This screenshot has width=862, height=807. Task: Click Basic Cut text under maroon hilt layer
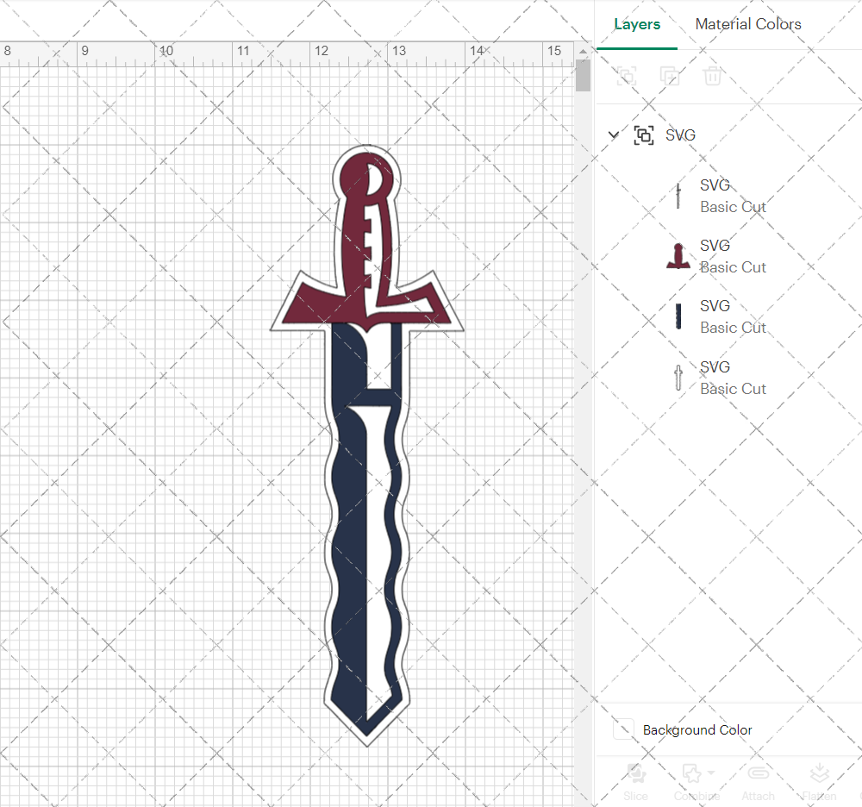tap(733, 268)
